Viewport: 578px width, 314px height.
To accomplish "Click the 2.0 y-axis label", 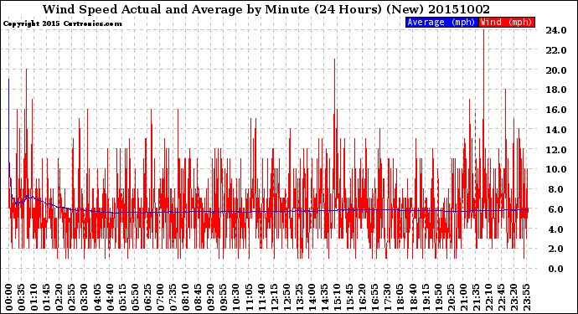I will [556, 249].
